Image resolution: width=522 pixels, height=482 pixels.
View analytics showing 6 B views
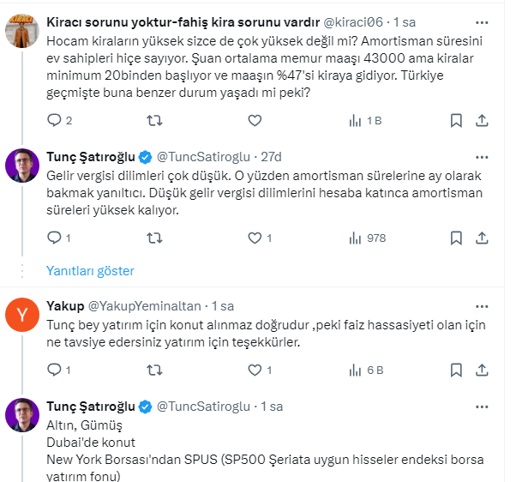click(x=364, y=370)
